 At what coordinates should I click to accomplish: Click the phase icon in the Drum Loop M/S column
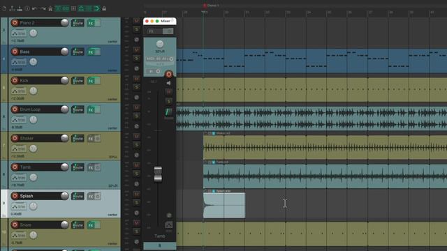[x=137, y=126]
